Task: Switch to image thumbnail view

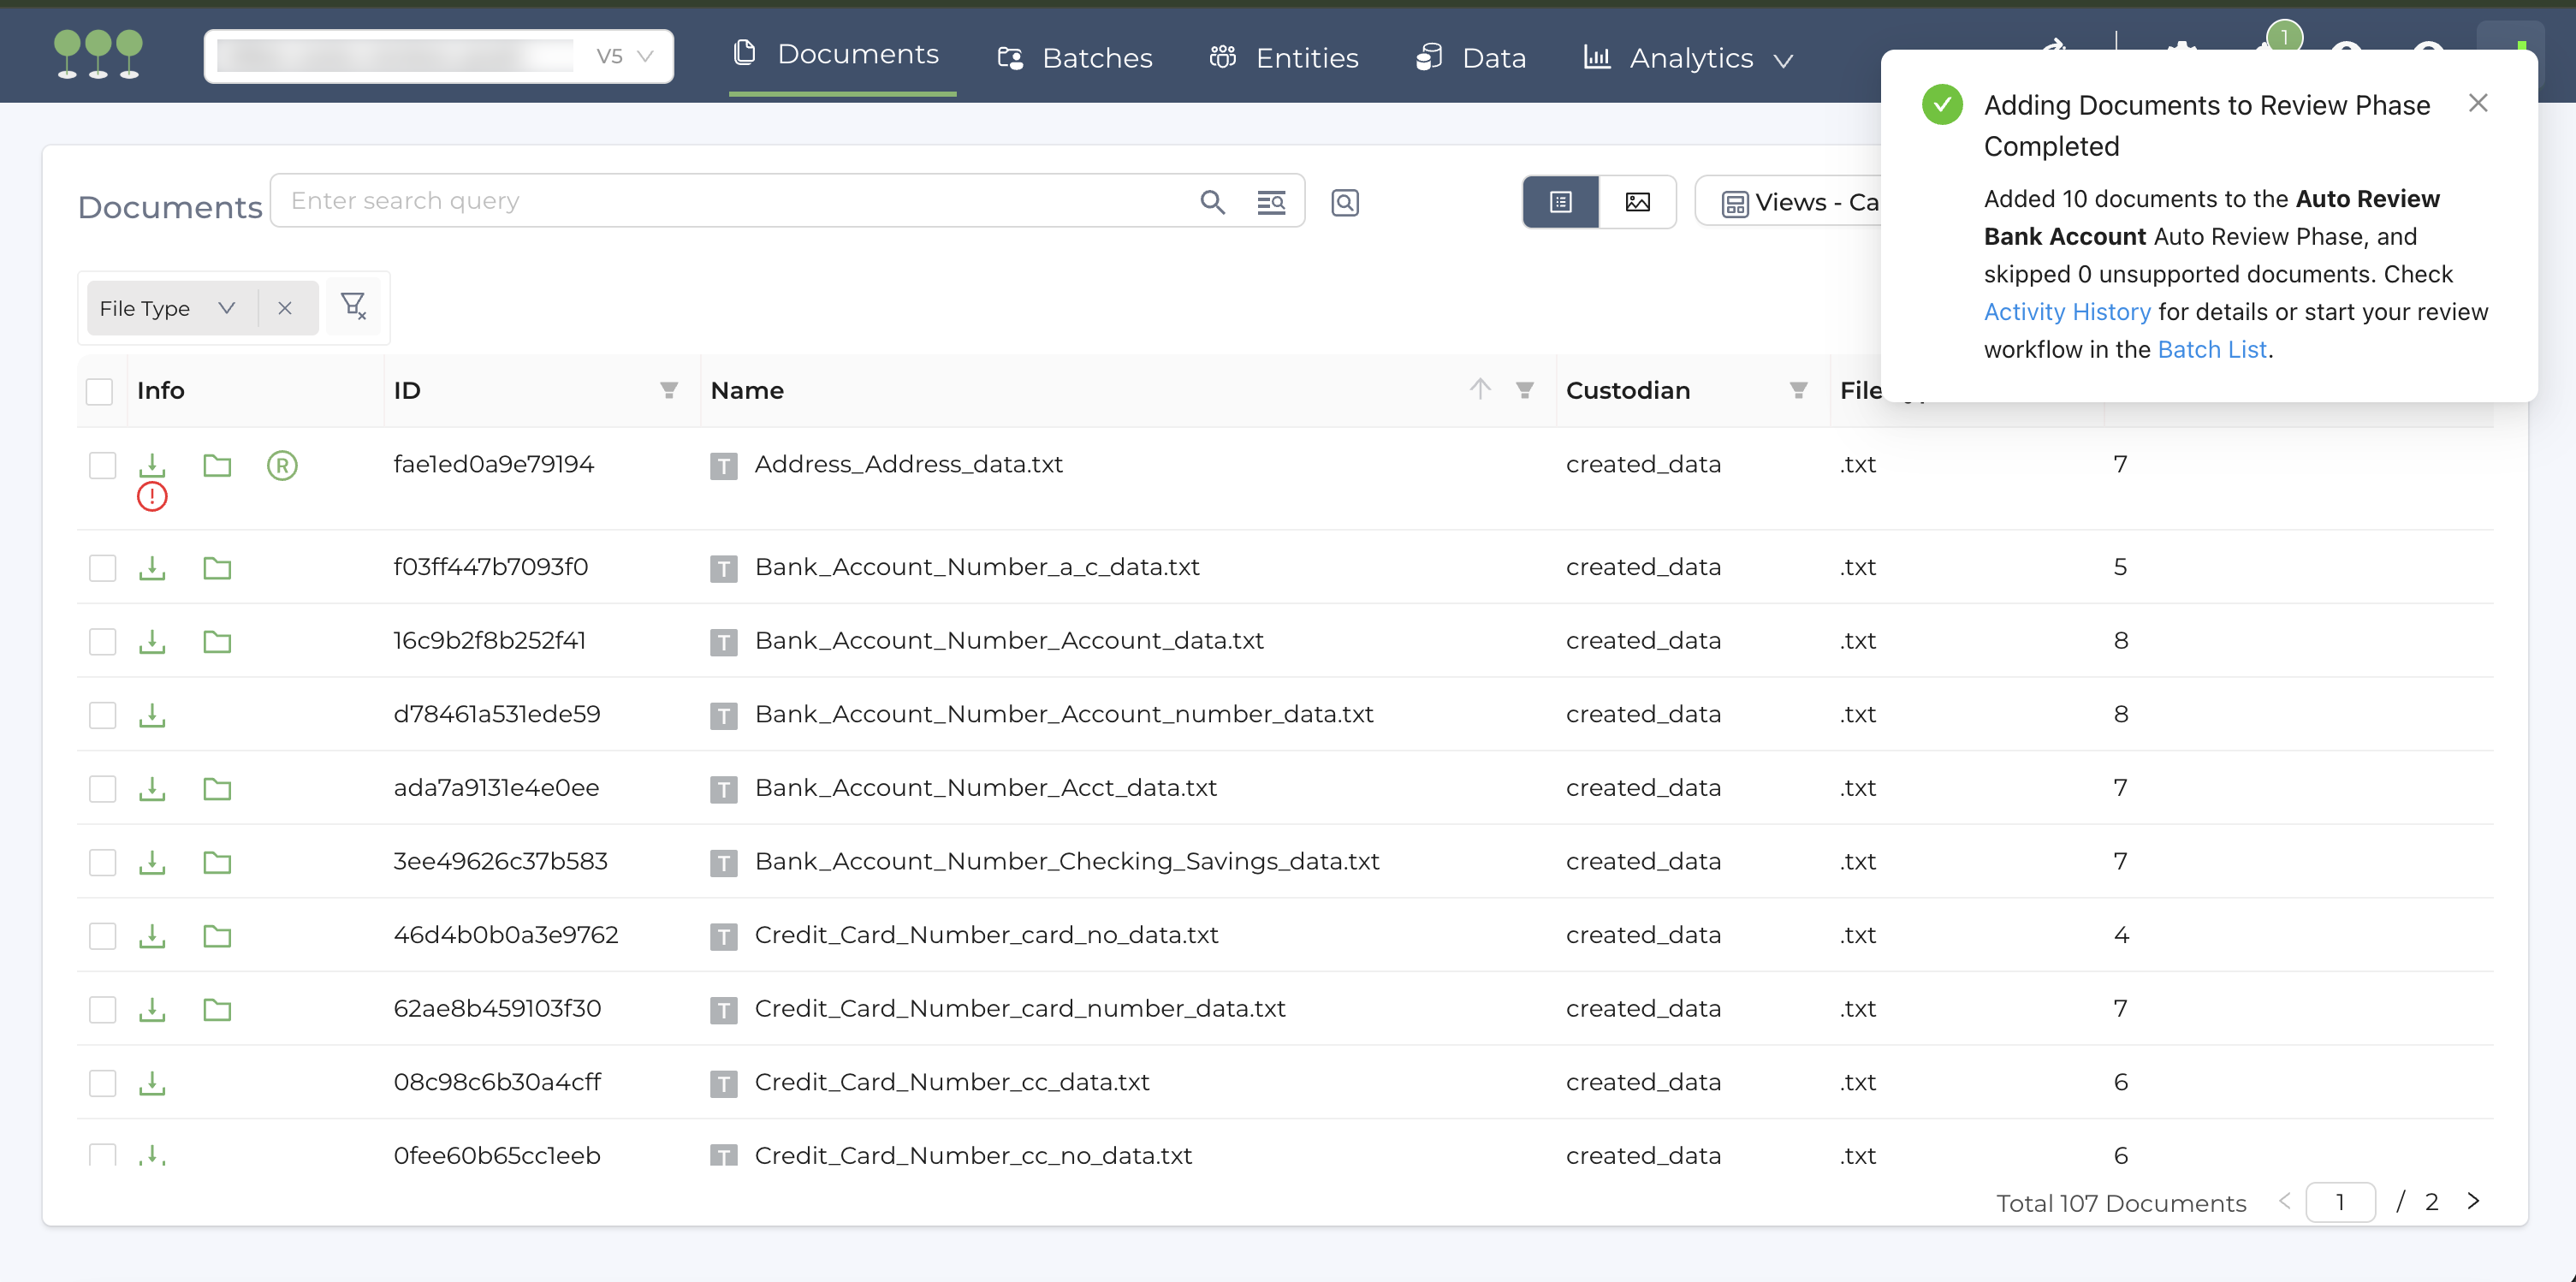Action: pyautogui.click(x=1637, y=202)
